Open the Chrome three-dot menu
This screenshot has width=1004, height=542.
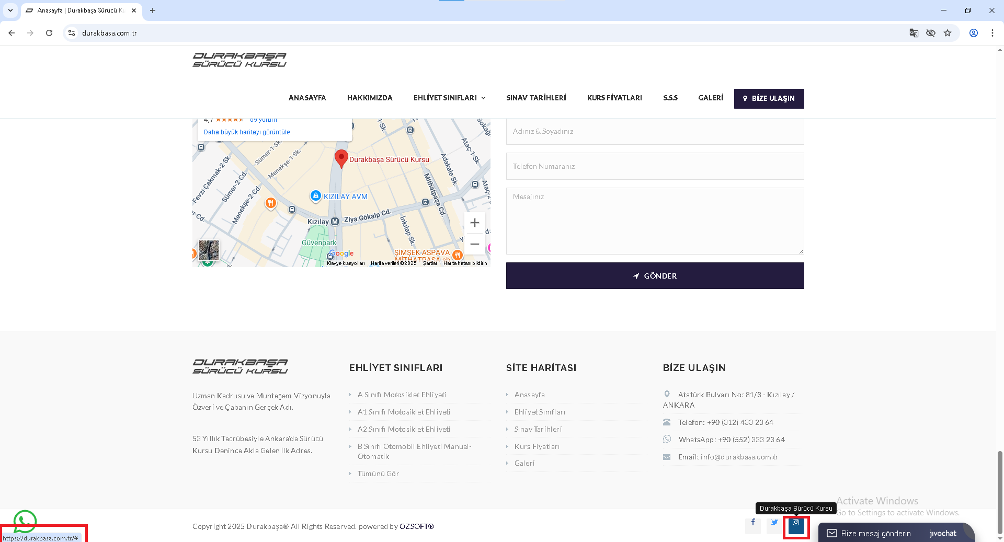tap(992, 33)
